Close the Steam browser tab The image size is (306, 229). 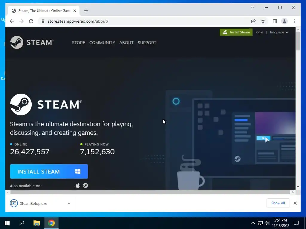[x=74, y=11]
